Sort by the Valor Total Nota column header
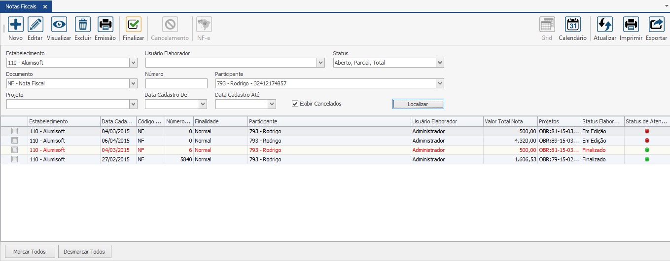 510,121
